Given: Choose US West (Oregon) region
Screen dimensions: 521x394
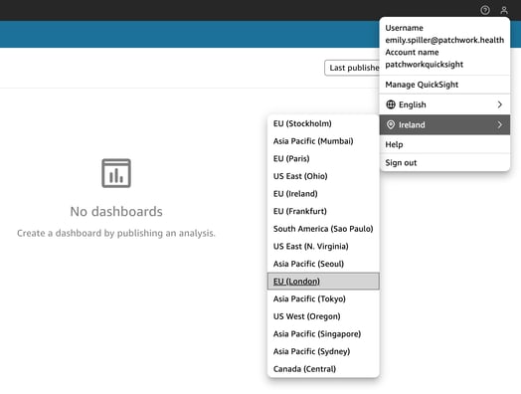Looking at the screenshot, I should pos(323,316).
